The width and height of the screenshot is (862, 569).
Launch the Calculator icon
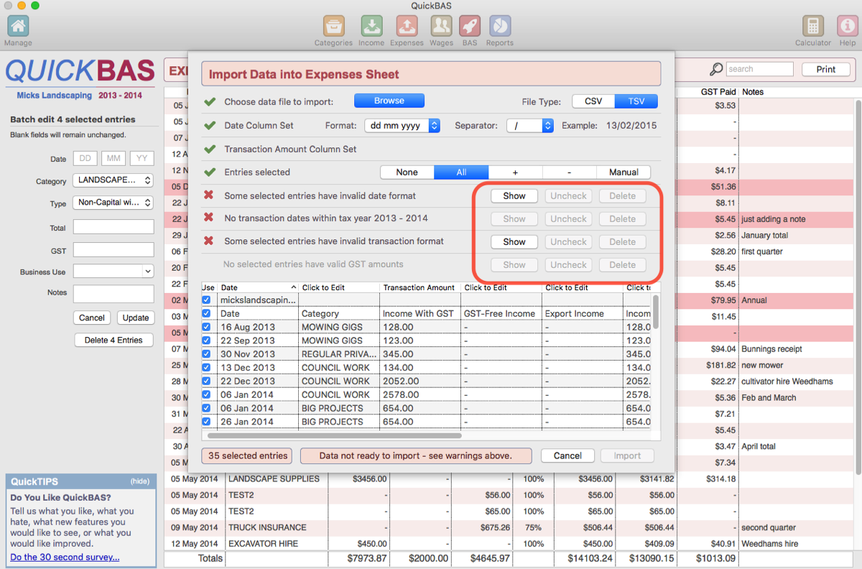(x=813, y=27)
